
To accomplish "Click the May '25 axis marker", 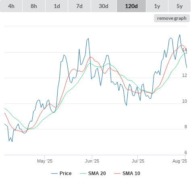I will (x=45, y=161).
